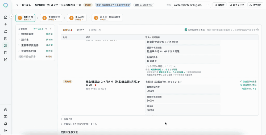Open the document icon in sidebar
The width and height of the screenshot is (266, 135).
click(x=6, y=60)
